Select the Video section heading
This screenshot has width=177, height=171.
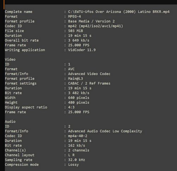(x=10, y=59)
